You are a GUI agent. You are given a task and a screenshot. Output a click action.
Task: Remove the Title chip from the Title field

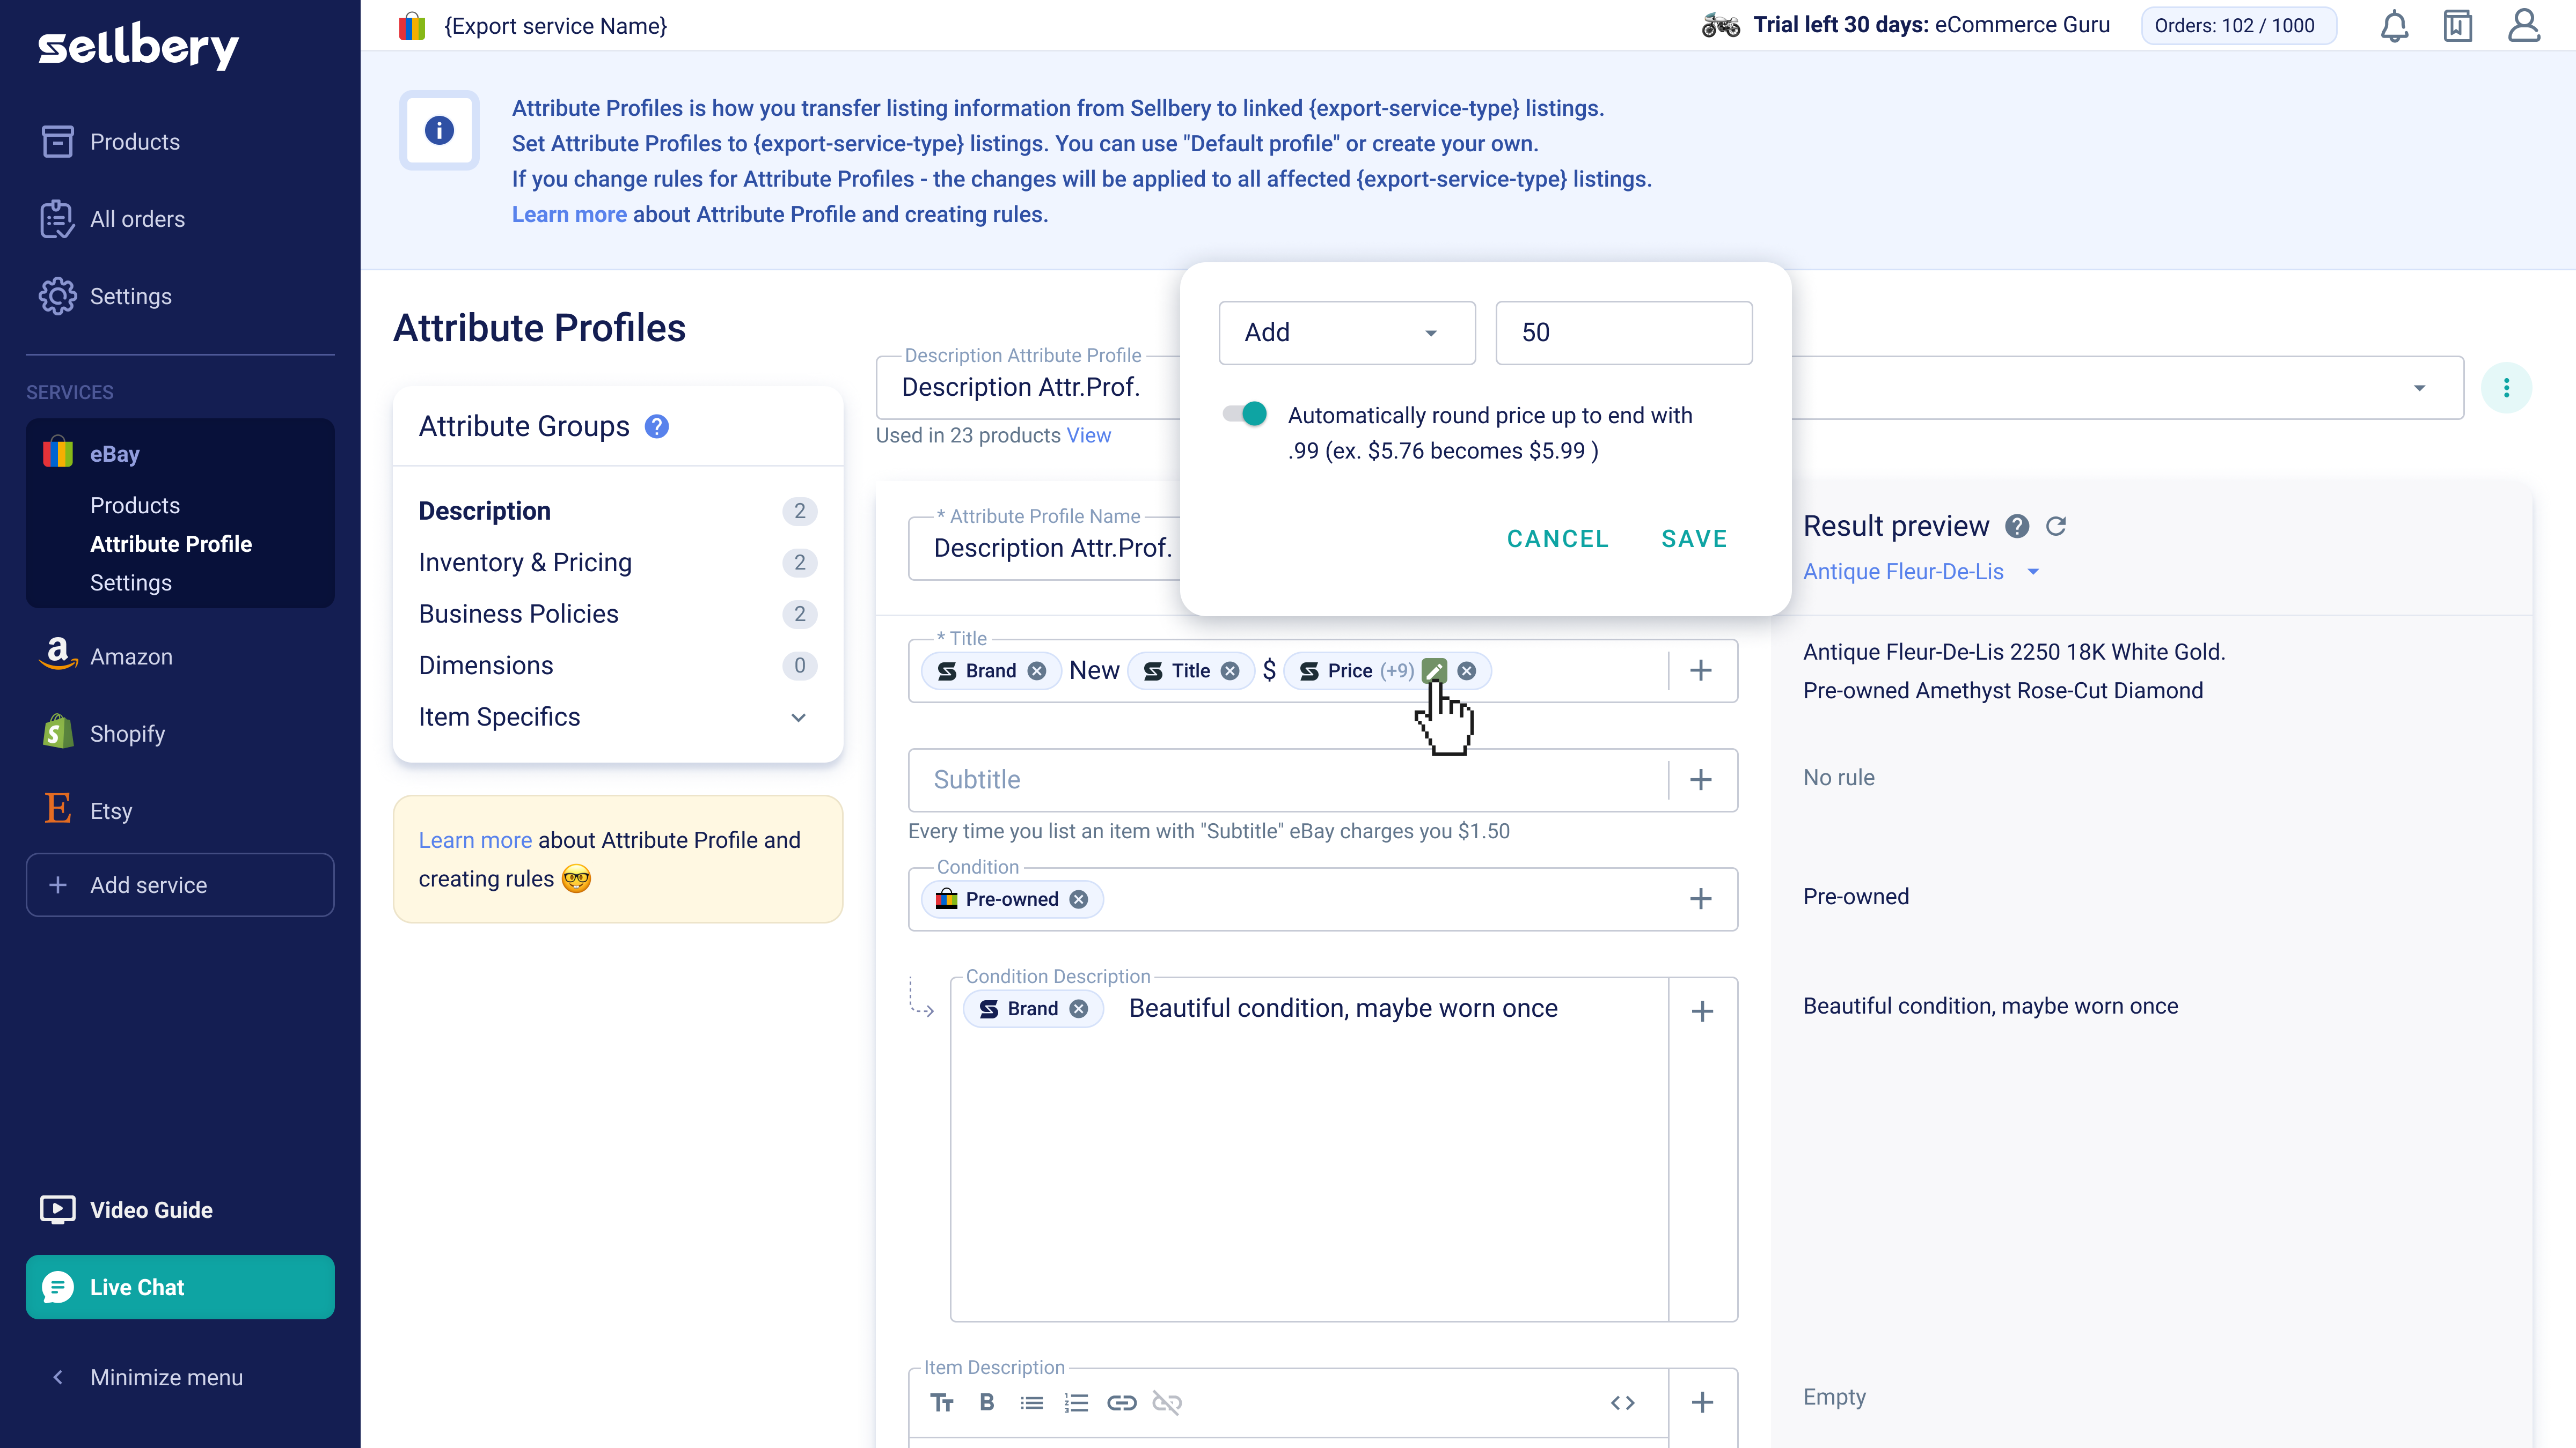tap(1230, 670)
